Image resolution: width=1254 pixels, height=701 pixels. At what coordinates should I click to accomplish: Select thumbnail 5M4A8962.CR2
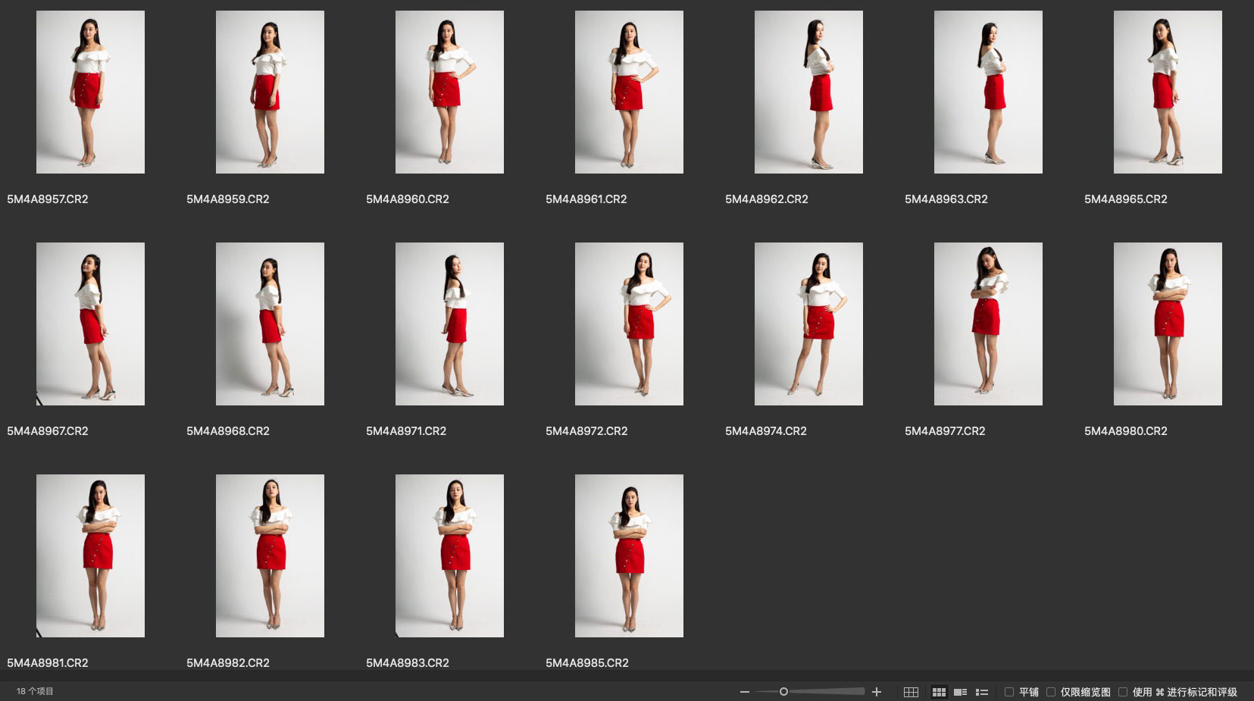pyautogui.click(x=808, y=92)
